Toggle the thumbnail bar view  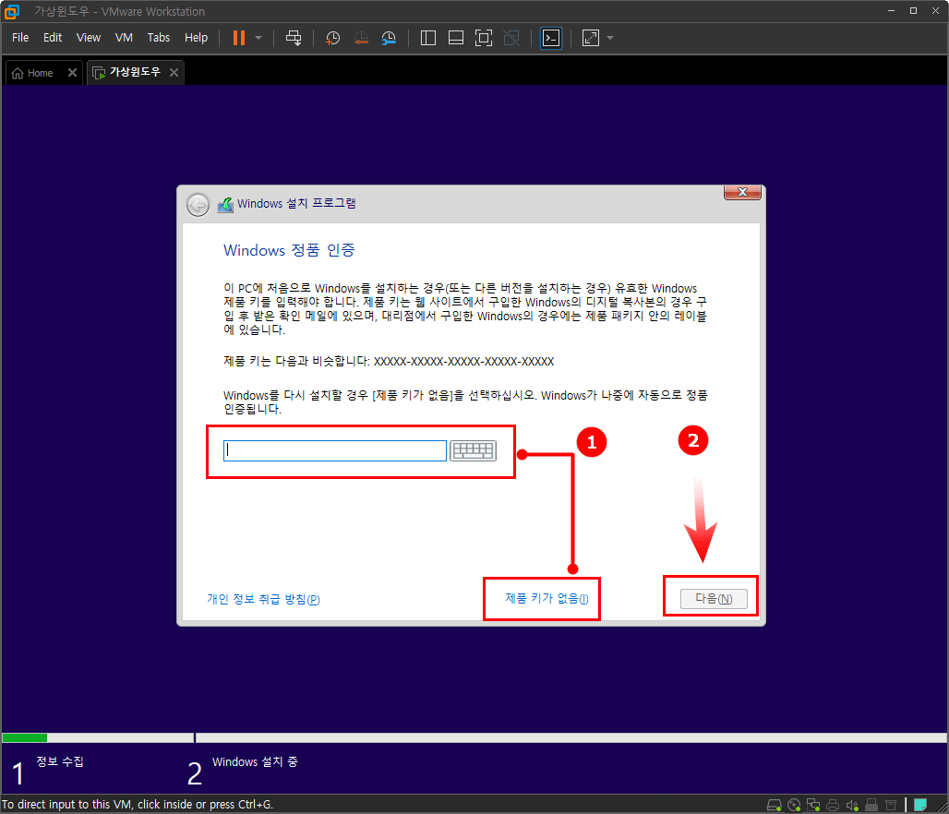click(456, 38)
